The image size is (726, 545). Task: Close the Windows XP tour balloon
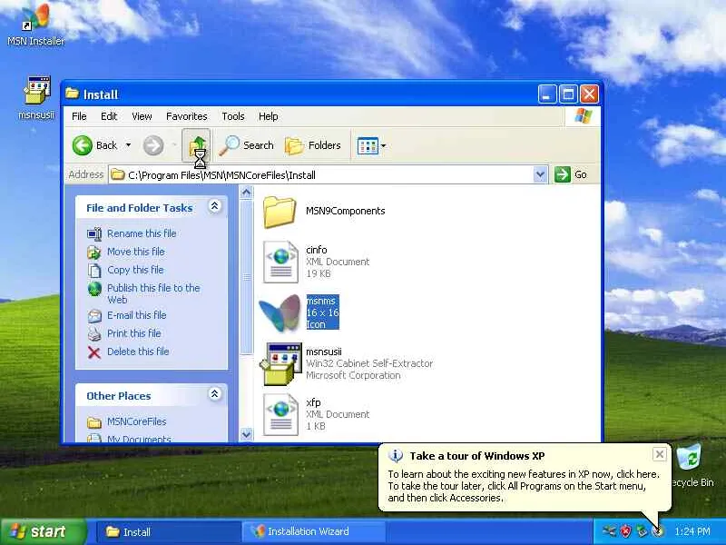[660, 454]
